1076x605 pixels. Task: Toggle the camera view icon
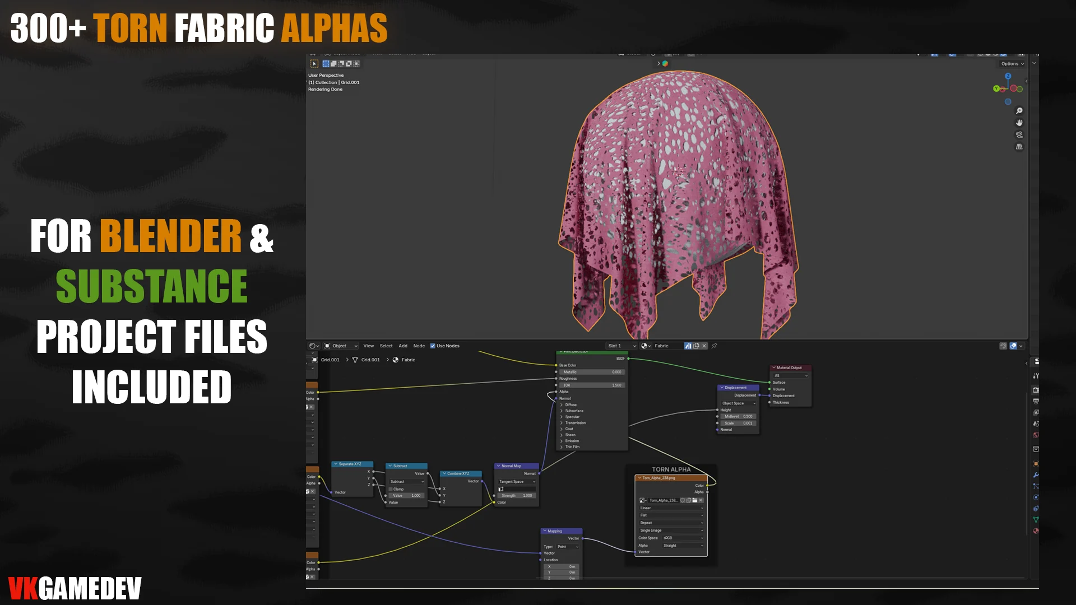1019,135
